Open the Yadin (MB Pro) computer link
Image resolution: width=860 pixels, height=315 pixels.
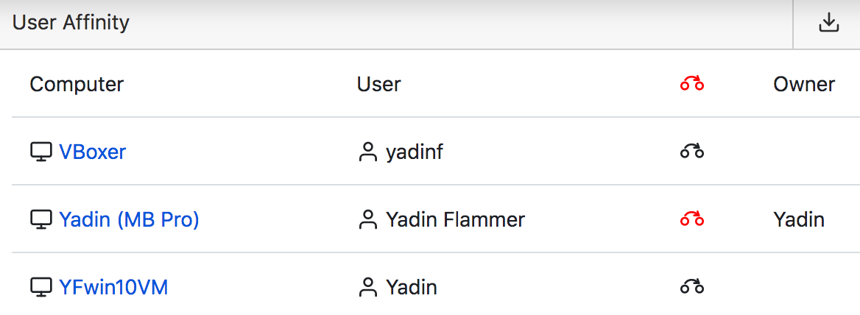(129, 219)
